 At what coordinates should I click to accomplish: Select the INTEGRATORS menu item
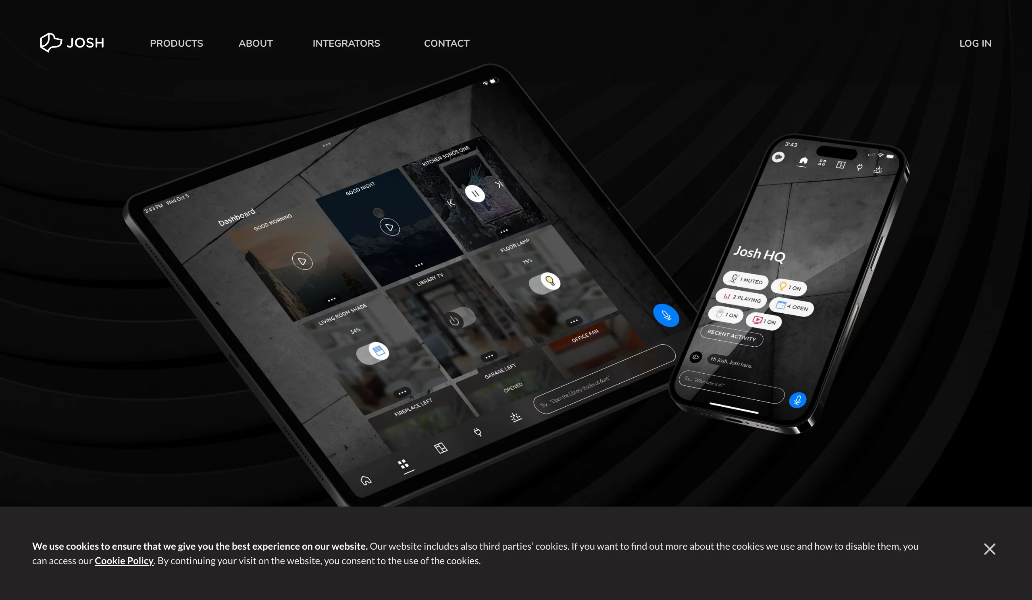point(347,43)
